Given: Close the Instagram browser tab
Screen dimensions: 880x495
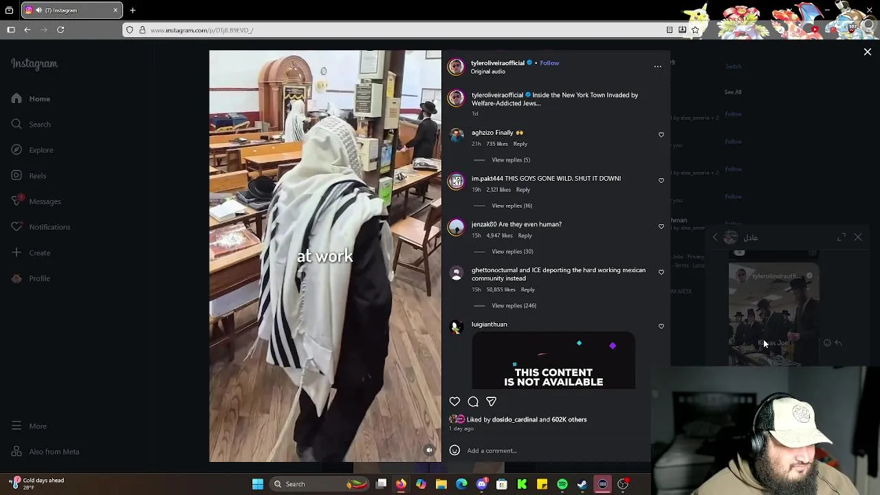Looking at the screenshot, I should pyautogui.click(x=115, y=10).
